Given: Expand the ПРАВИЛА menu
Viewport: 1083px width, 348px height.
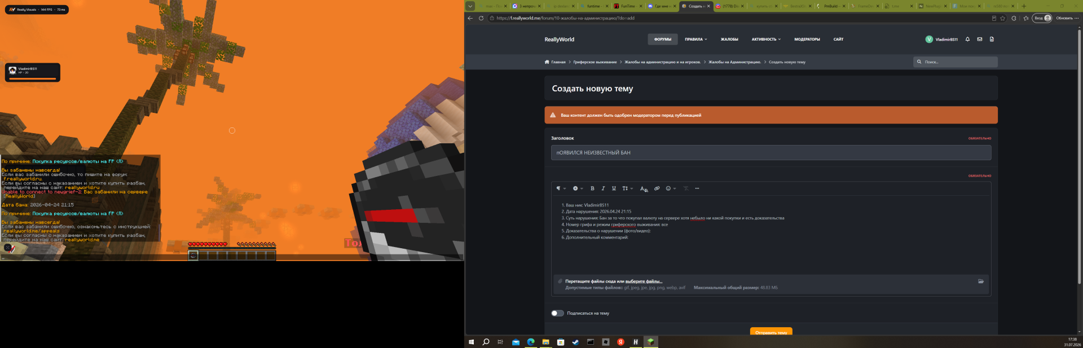Looking at the screenshot, I should (x=695, y=39).
